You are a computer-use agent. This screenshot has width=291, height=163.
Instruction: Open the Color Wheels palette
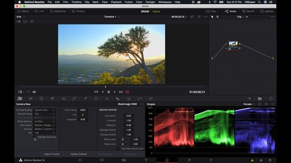point(41,99)
